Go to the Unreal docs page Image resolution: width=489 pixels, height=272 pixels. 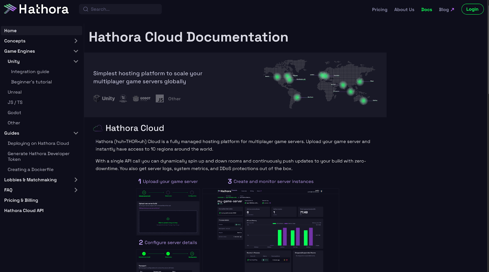(15, 92)
